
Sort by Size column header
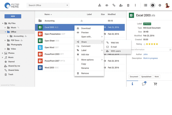(x=103, y=14)
